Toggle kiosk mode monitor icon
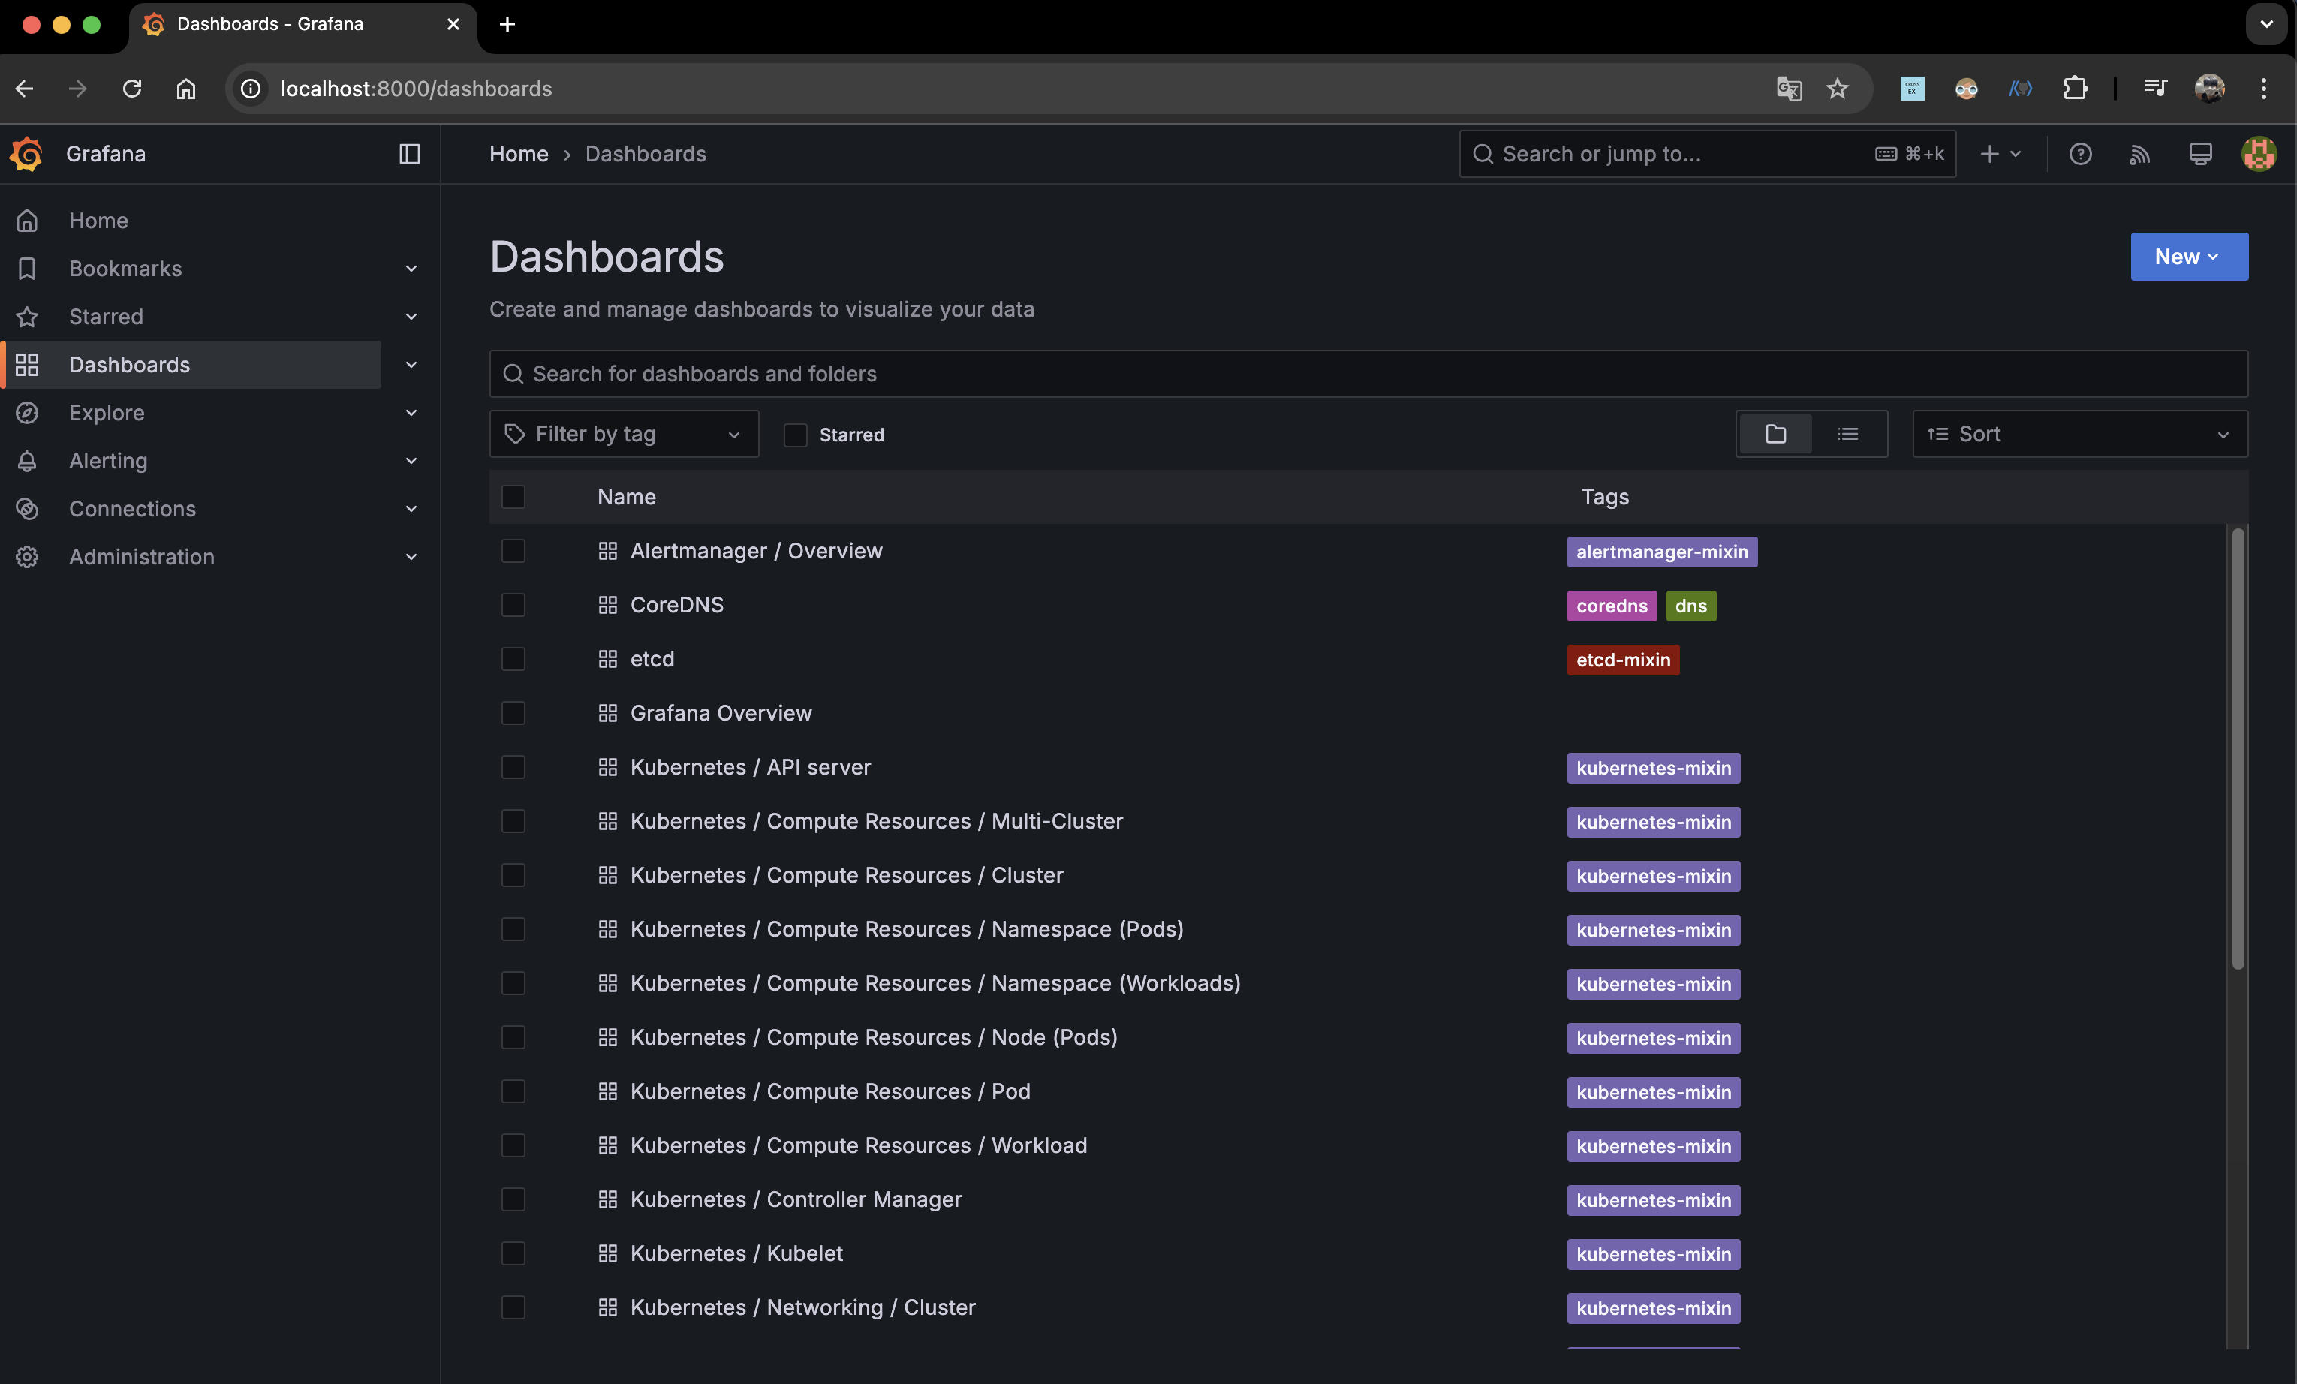This screenshot has height=1384, width=2297. tap(2200, 154)
